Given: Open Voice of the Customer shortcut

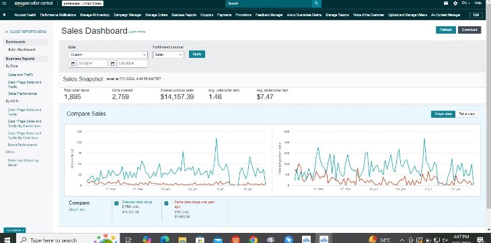Looking at the screenshot, I should (x=369, y=15).
